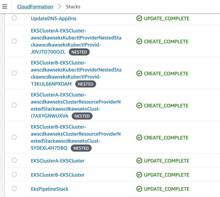Select the radio button for stack ending J0VJTO700OZL
This screenshot has height=197, width=220.
pyautogui.click(x=14, y=41)
